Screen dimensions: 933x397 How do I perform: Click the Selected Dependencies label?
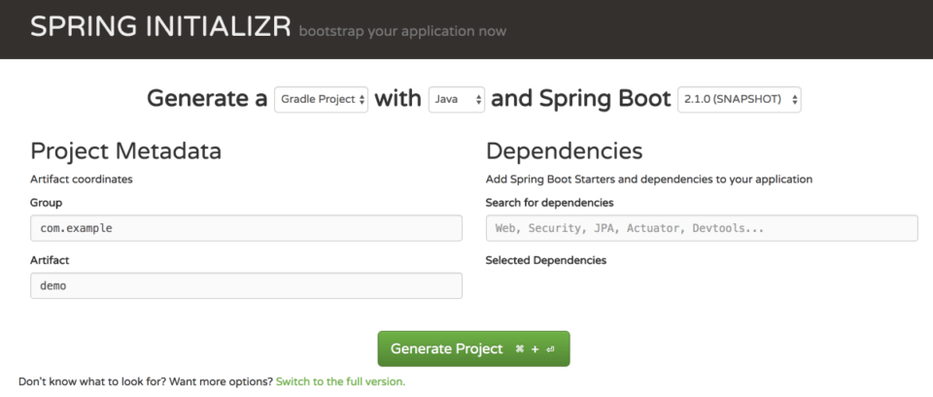pyautogui.click(x=545, y=260)
